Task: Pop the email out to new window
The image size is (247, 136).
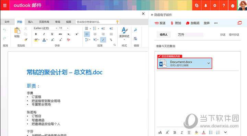Action: coord(239,23)
